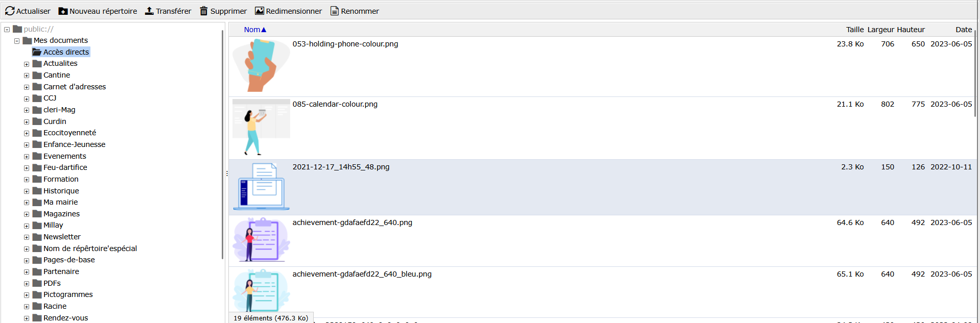Sort files by the Taille column header
Viewport: 980px width, 323px height.
pyautogui.click(x=854, y=30)
